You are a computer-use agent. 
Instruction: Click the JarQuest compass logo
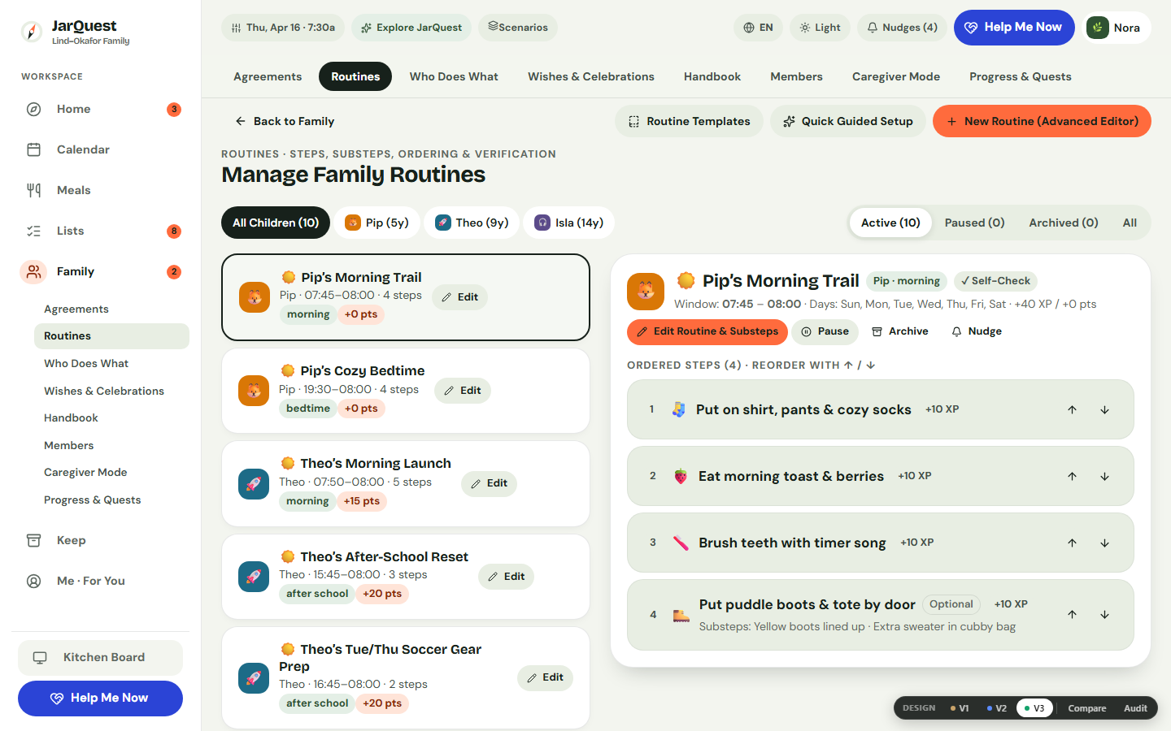pos(32,32)
